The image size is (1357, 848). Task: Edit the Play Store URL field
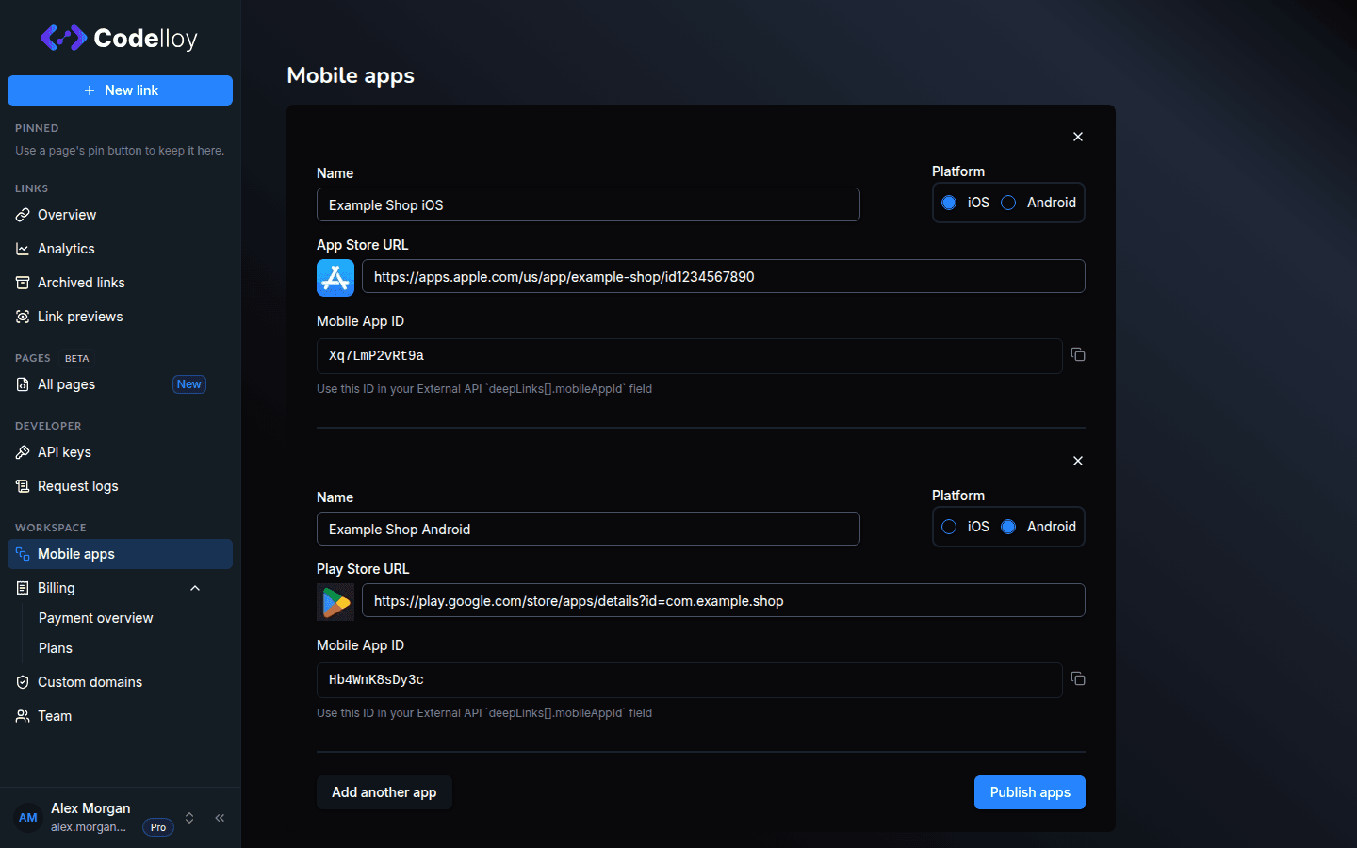point(724,600)
